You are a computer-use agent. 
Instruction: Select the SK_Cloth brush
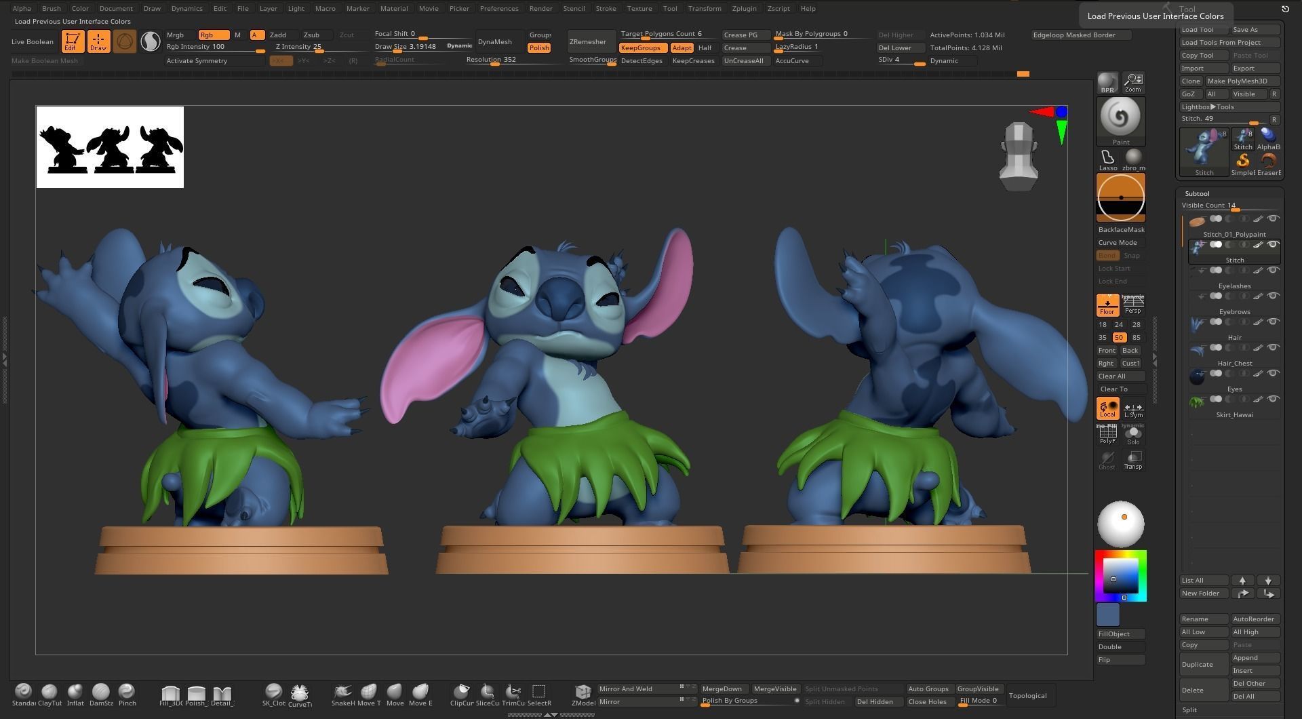[x=273, y=695]
